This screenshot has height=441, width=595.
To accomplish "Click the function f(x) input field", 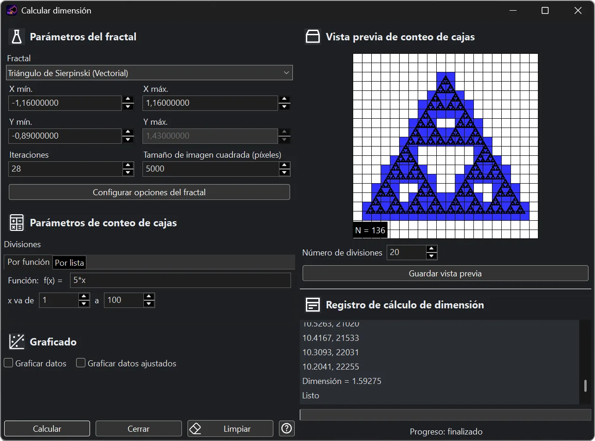I will click(181, 280).
